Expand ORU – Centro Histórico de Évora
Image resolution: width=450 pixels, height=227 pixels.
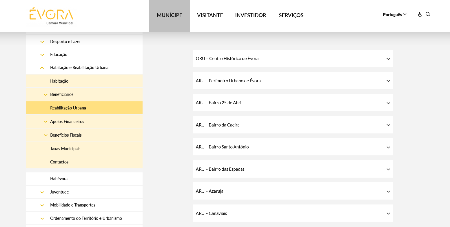click(x=293, y=58)
